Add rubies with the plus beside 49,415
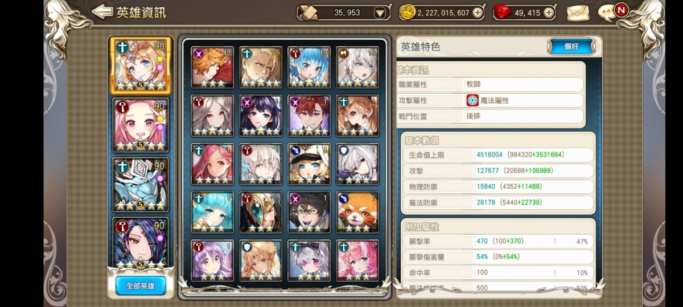 (548, 13)
